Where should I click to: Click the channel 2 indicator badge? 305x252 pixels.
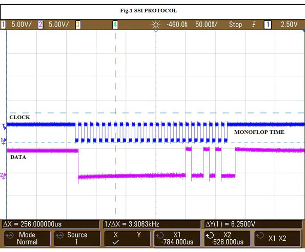[x=40, y=25]
